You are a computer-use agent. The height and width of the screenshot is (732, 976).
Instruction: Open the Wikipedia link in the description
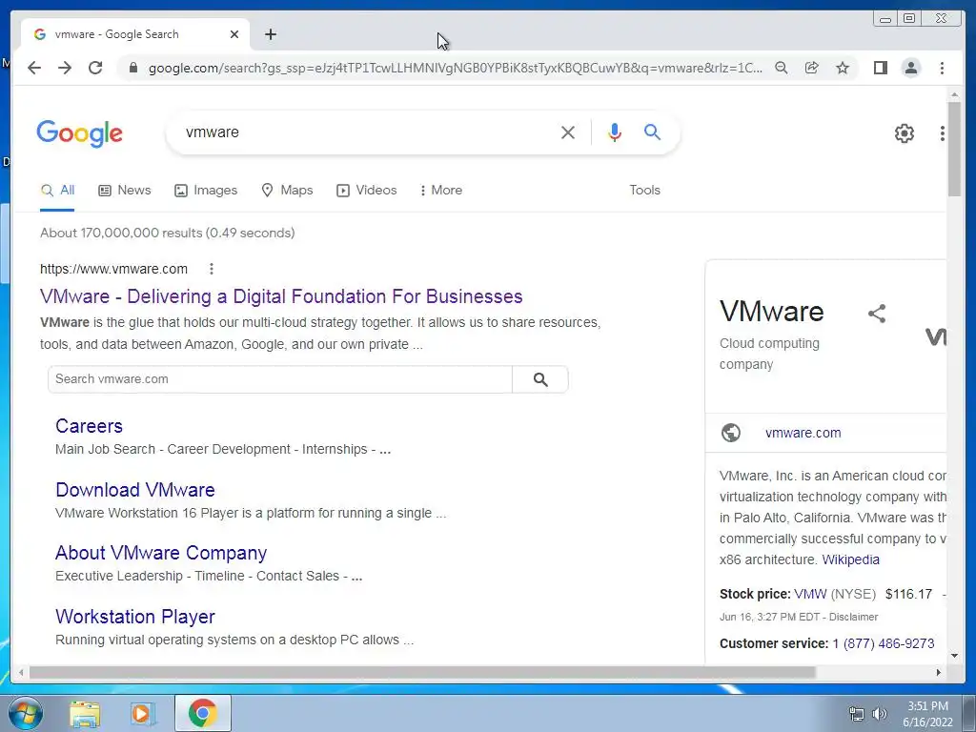(x=850, y=559)
